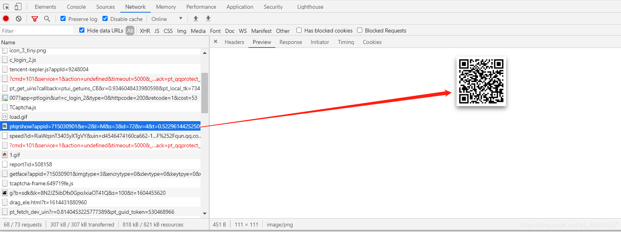Screen dimensions: 621x232
Task: Select tcaptcha-frame.649719fe.js request
Action: [x=100, y=183]
